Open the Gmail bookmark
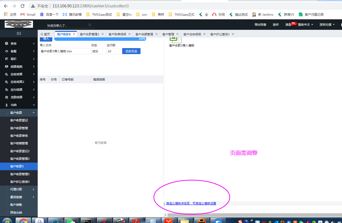Viewport: 342px width, 223px height. pyautogui.click(x=28, y=14)
